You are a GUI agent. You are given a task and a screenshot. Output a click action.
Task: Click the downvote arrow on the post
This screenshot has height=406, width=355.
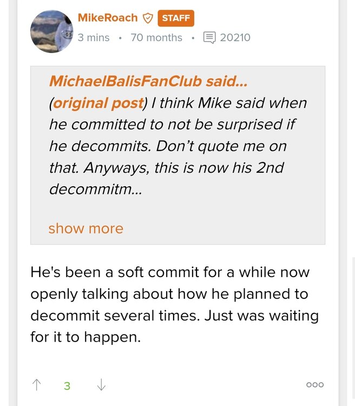click(101, 385)
